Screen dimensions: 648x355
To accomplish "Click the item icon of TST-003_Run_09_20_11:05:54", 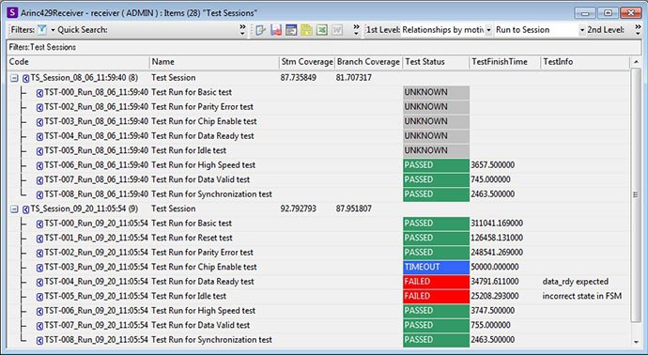I will (39, 268).
